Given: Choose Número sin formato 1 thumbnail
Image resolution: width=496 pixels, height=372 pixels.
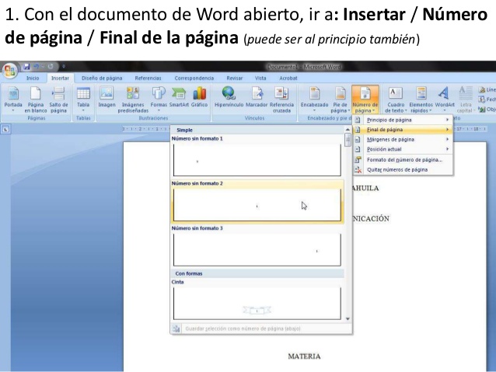Looking at the screenshot, I should click(257, 160).
